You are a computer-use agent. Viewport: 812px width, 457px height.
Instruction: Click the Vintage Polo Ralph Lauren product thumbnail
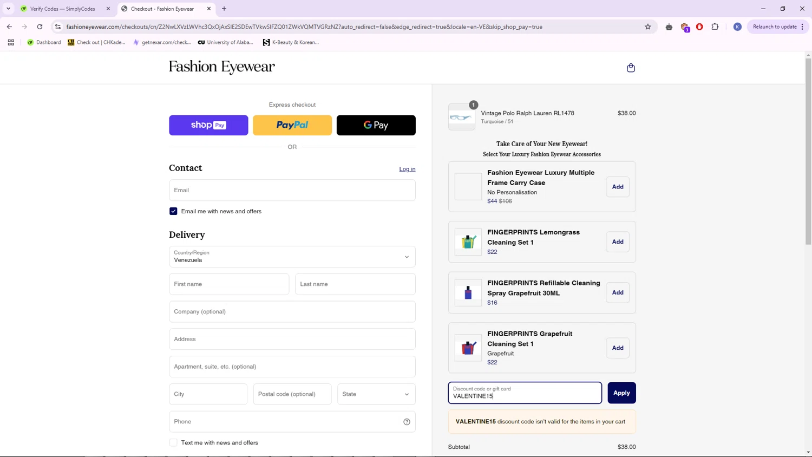coord(462,117)
